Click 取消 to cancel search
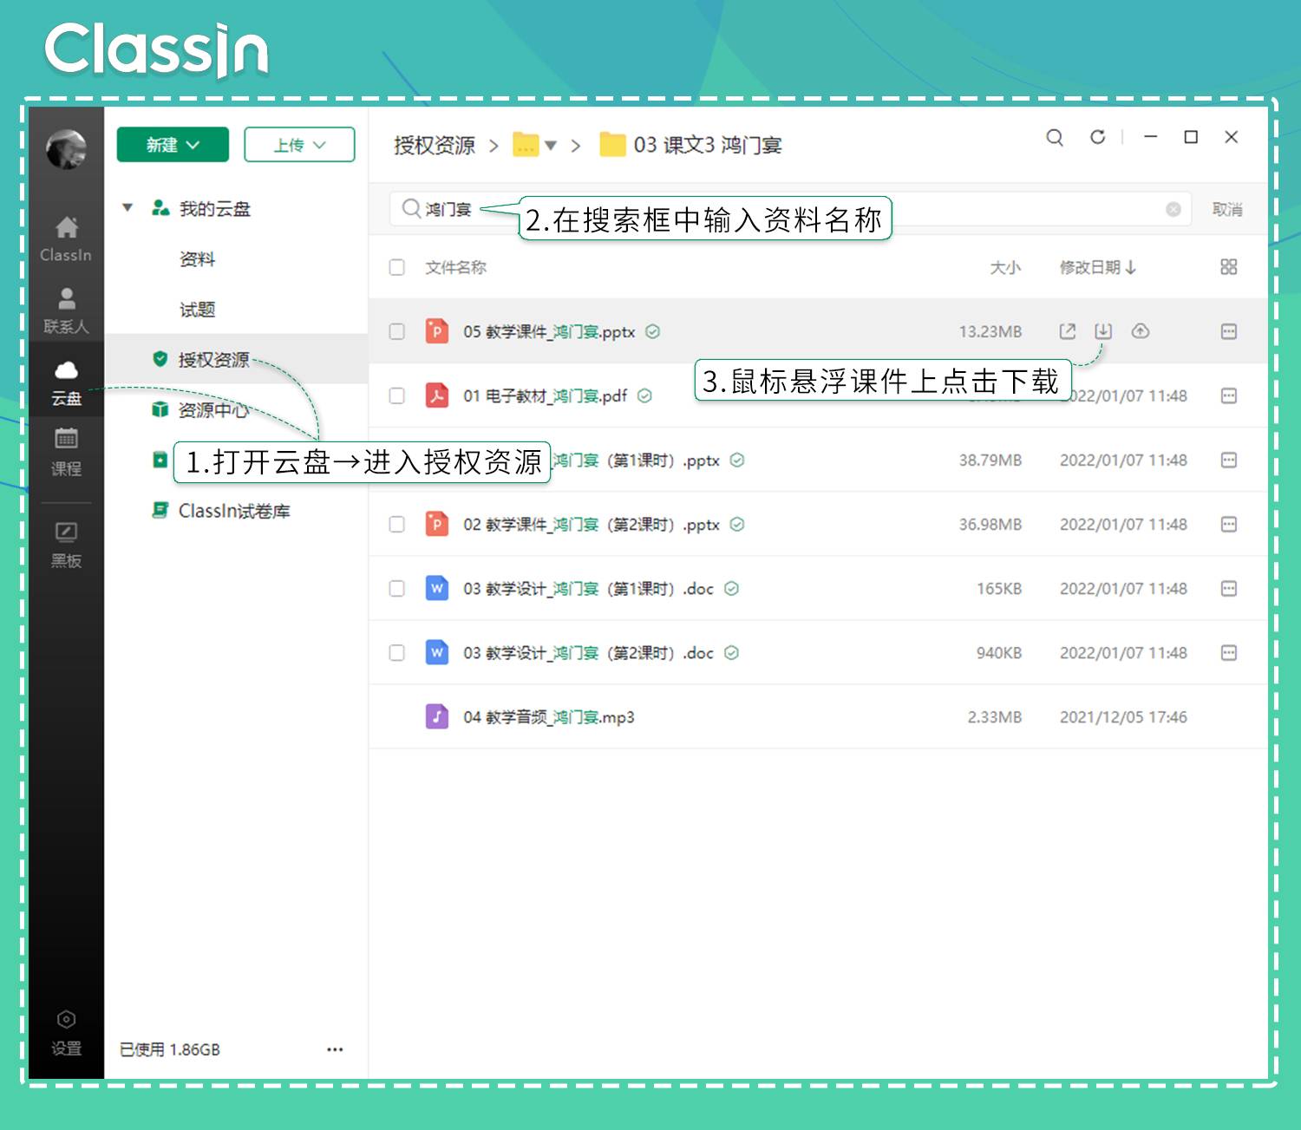The width and height of the screenshot is (1301, 1130). pyautogui.click(x=1227, y=209)
